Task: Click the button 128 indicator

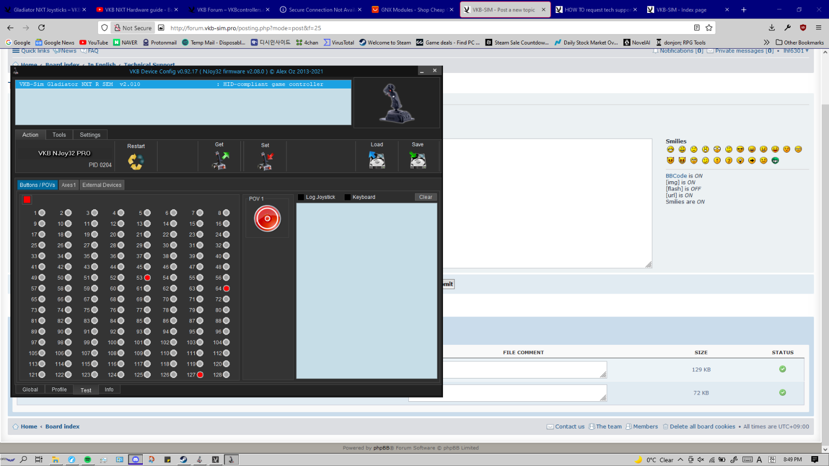Action: point(226,375)
